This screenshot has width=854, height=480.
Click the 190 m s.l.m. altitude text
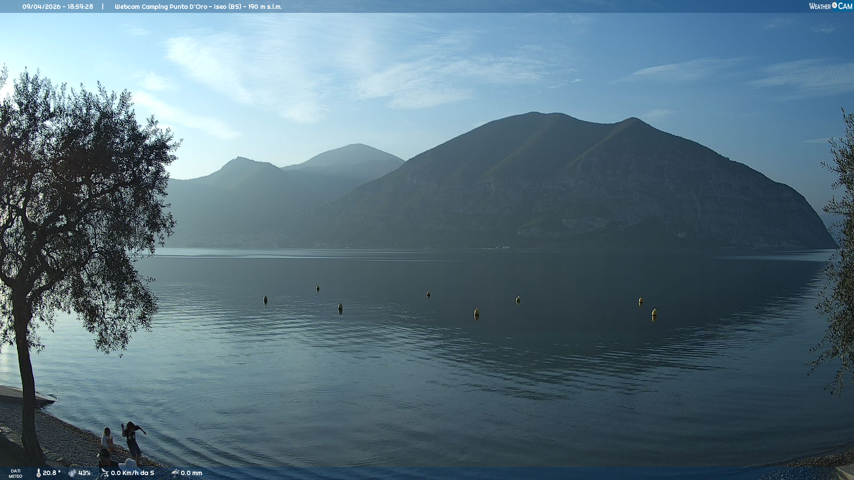click(x=265, y=7)
